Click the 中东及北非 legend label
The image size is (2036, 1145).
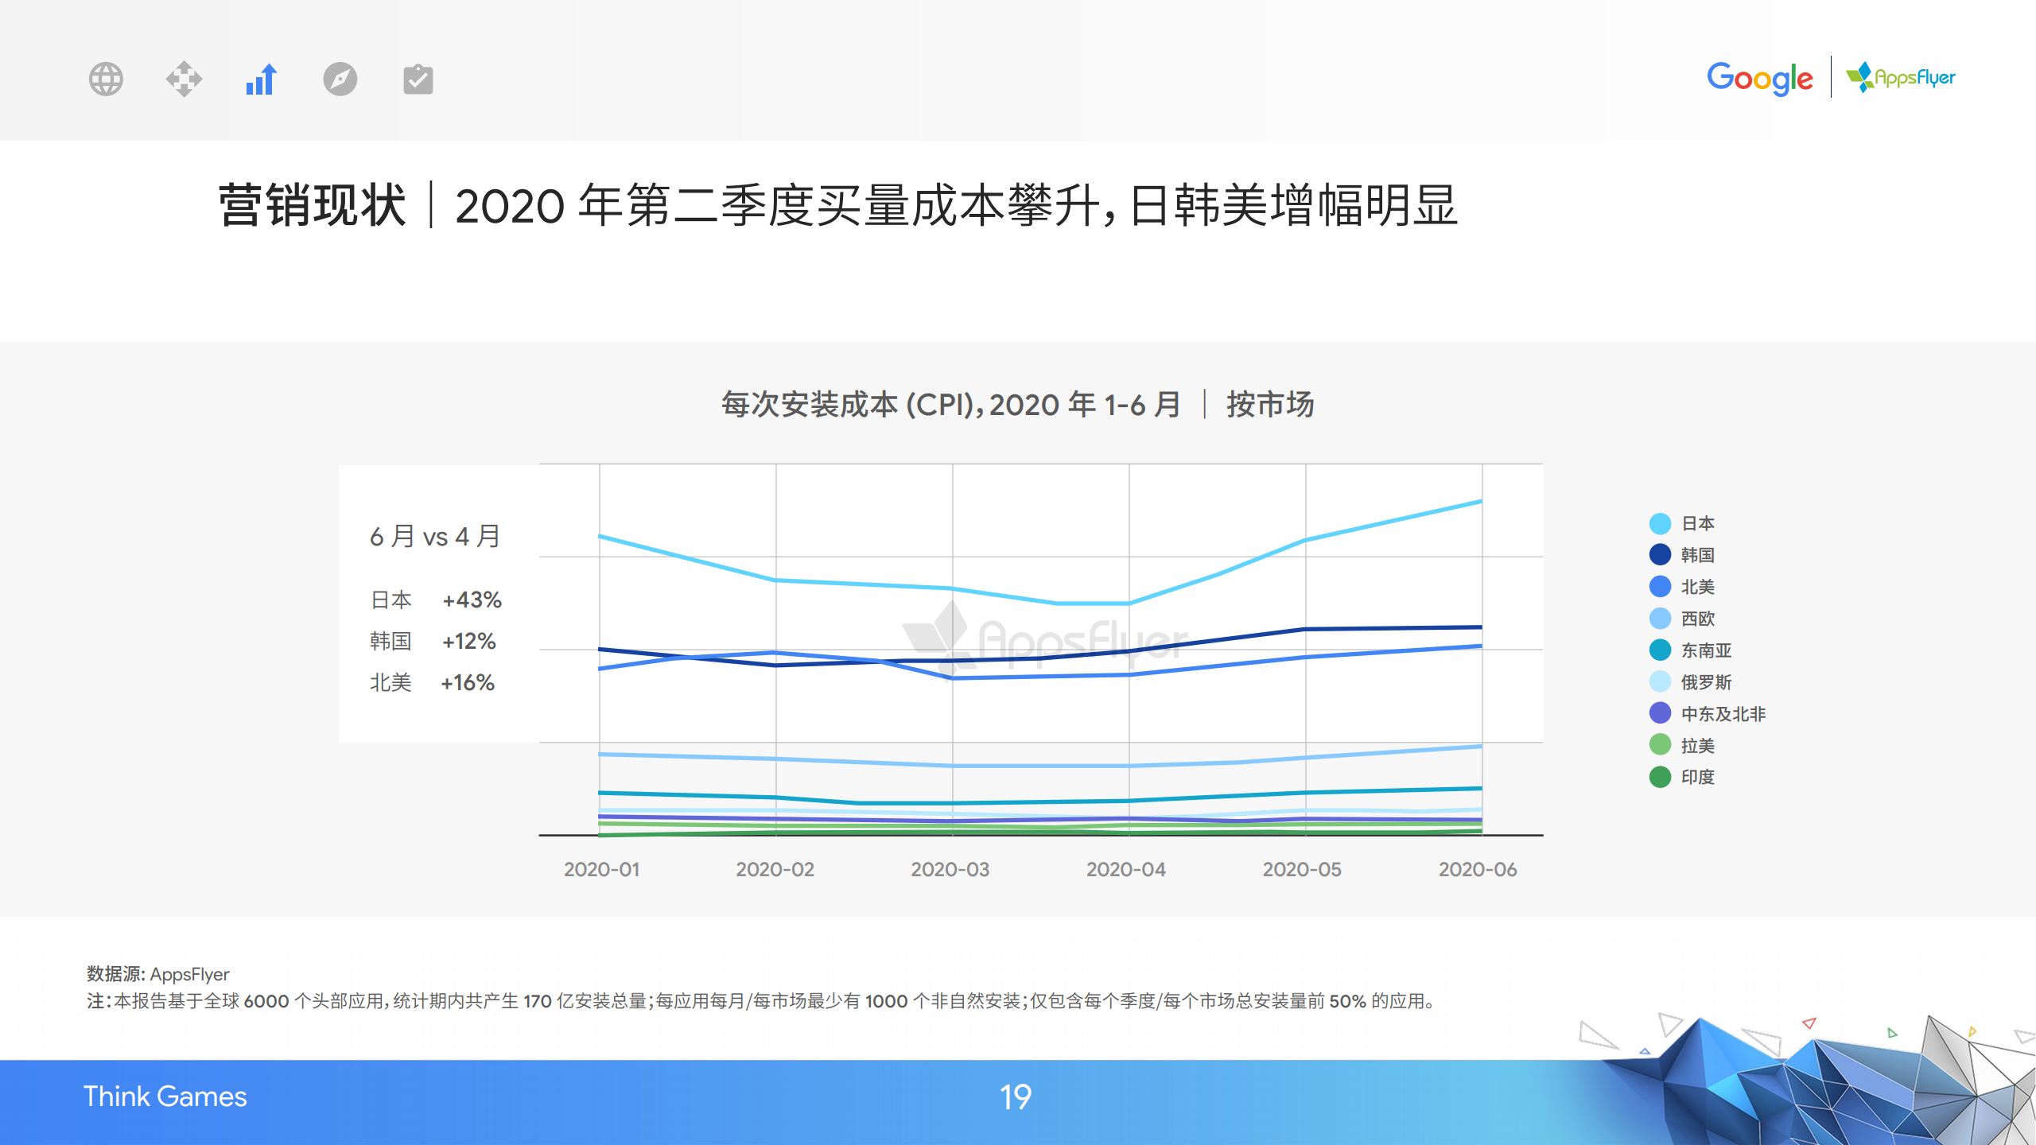1723,714
